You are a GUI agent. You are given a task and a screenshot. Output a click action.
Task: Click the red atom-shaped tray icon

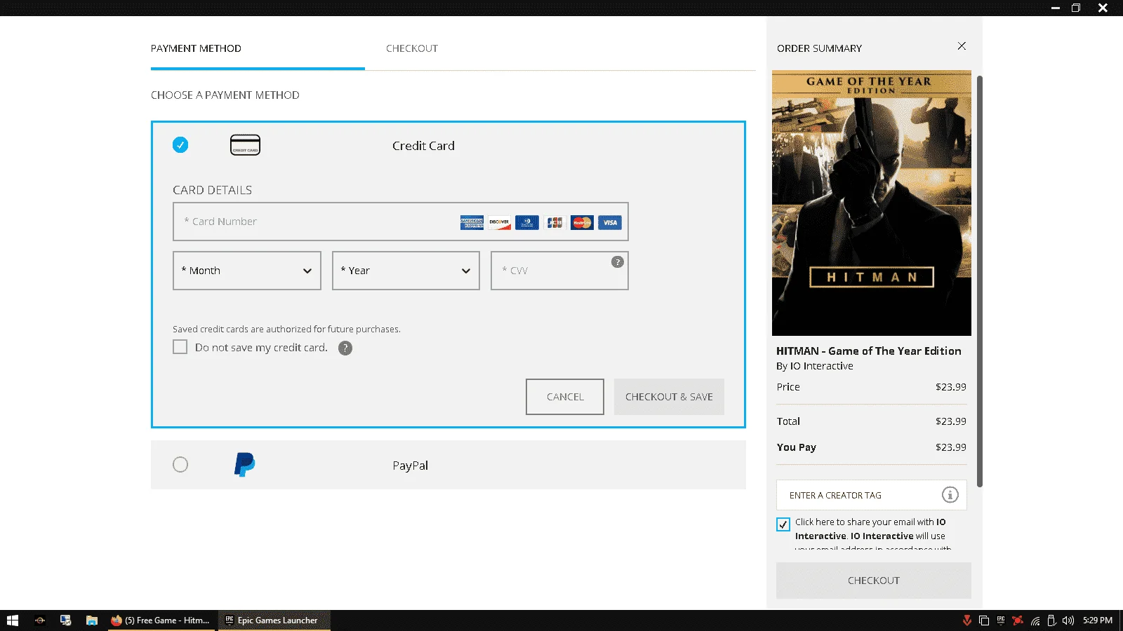pyautogui.click(x=1018, y=620)
